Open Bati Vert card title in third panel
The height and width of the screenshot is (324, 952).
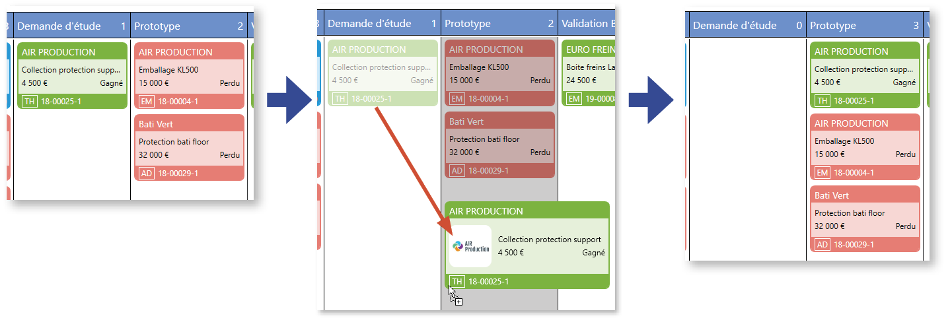tap(832, 195)
